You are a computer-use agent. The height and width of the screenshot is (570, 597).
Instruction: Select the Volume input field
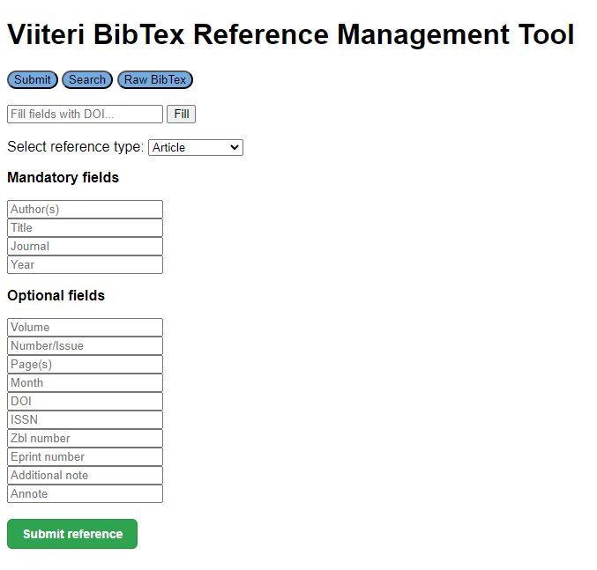(85, 328)
